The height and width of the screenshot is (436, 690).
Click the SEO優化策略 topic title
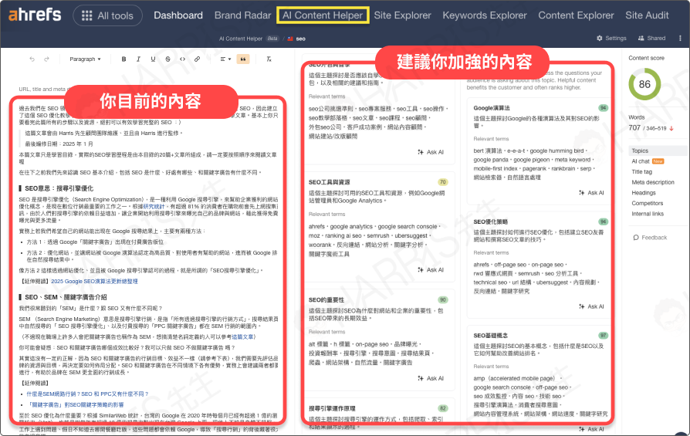point(491,221)
